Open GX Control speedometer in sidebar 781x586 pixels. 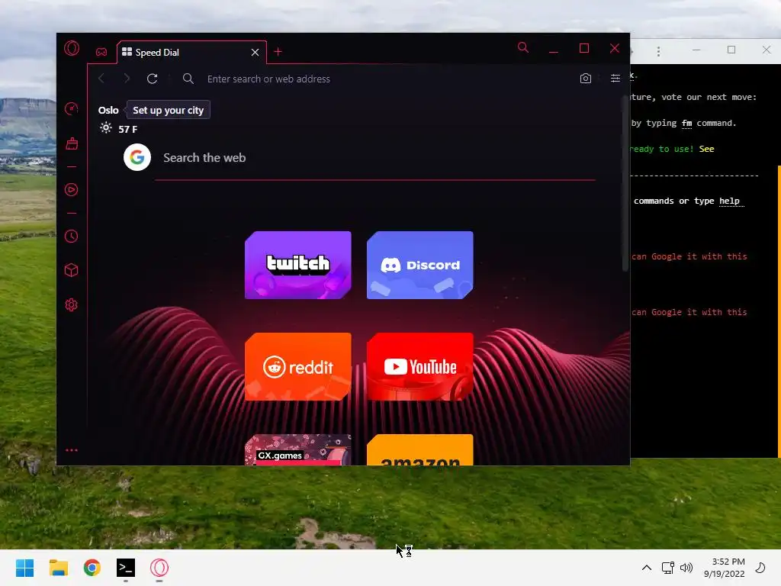coord(72,108)
